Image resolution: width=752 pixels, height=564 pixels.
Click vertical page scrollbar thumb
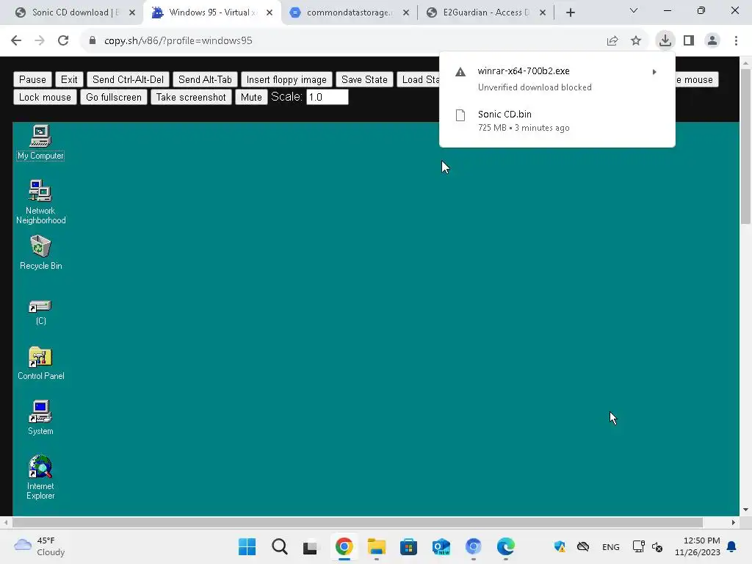point(745,146)
